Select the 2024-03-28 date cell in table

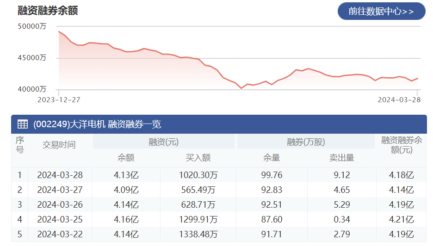coord(60,175)
